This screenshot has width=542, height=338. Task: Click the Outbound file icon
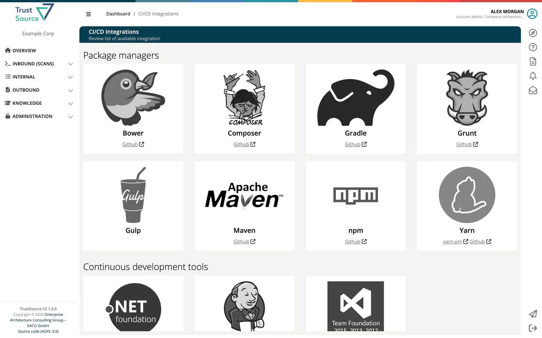[x=8, y=90]
